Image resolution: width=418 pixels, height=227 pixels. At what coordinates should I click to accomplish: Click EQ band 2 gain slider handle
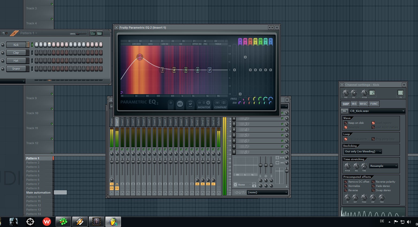pos(245,57)
